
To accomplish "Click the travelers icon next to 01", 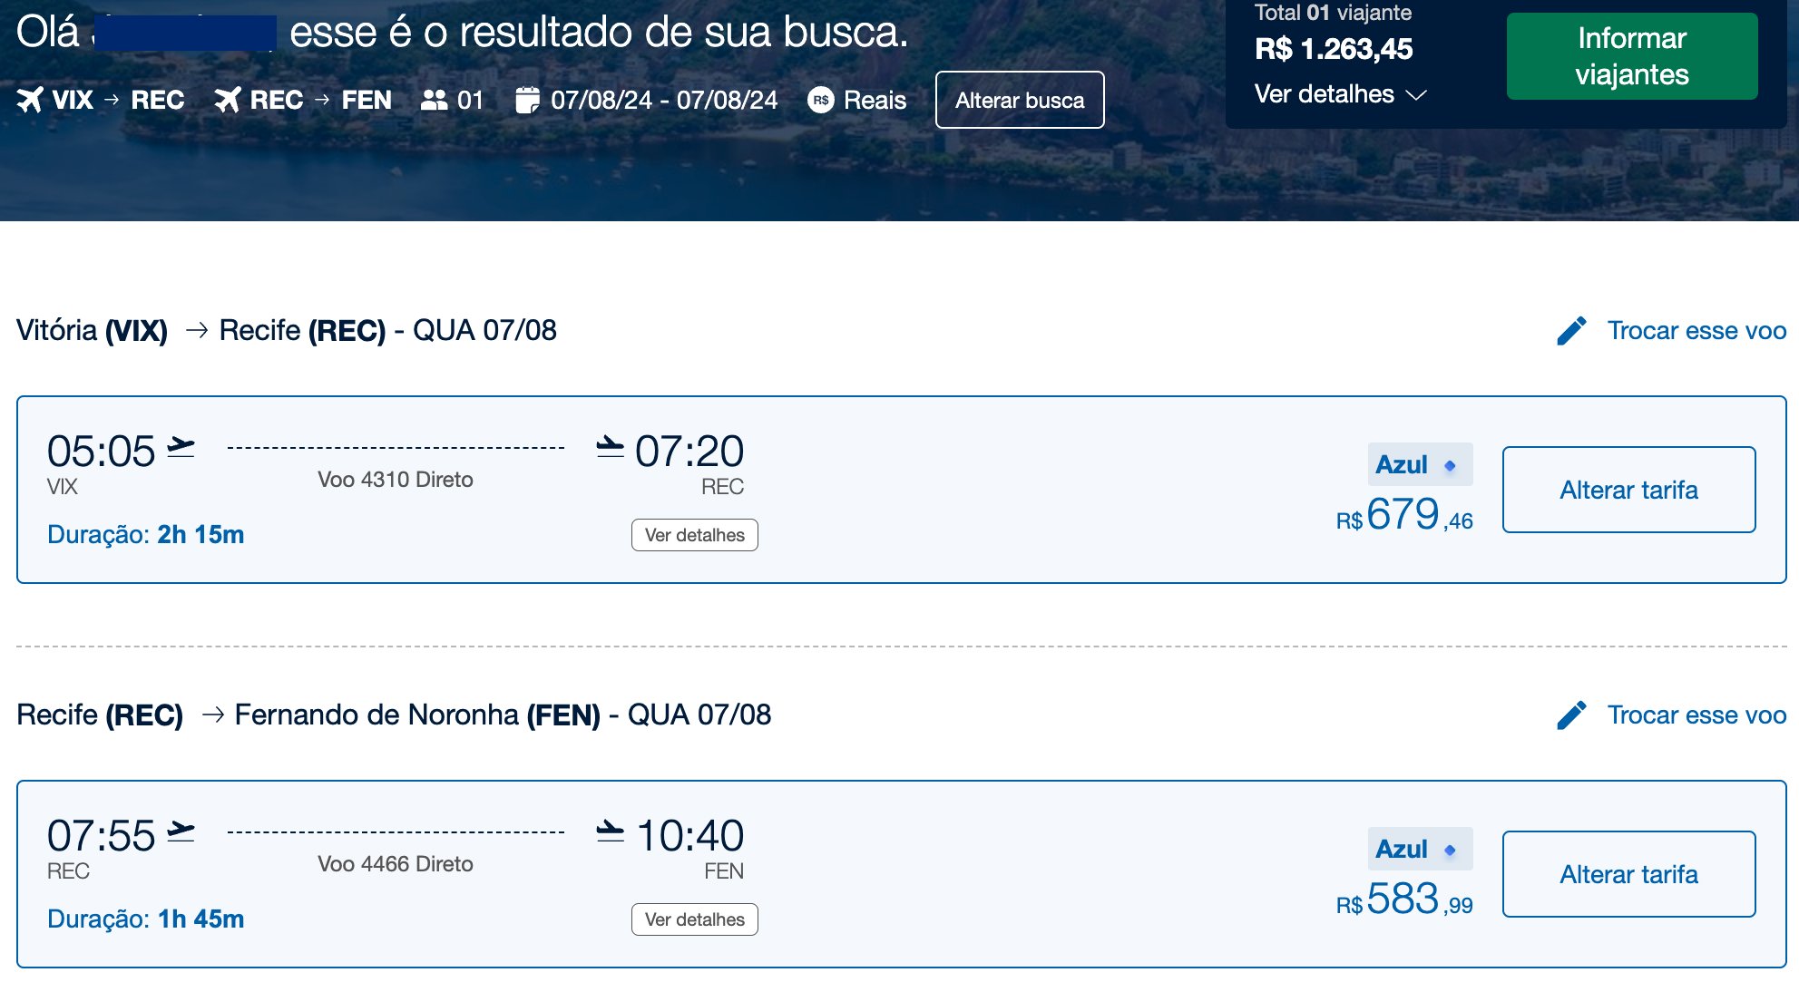I will (x=435, y=100).
